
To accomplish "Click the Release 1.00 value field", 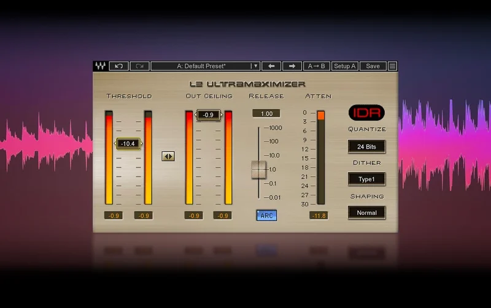I will click(266, 114).
